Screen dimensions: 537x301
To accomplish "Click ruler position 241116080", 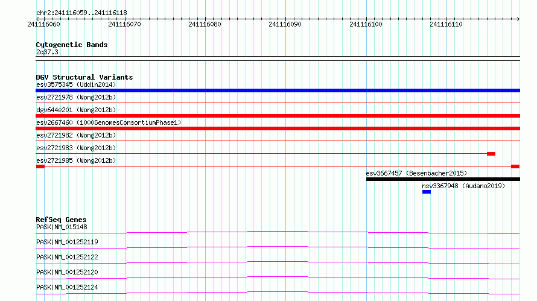I will tap(205, 24).
